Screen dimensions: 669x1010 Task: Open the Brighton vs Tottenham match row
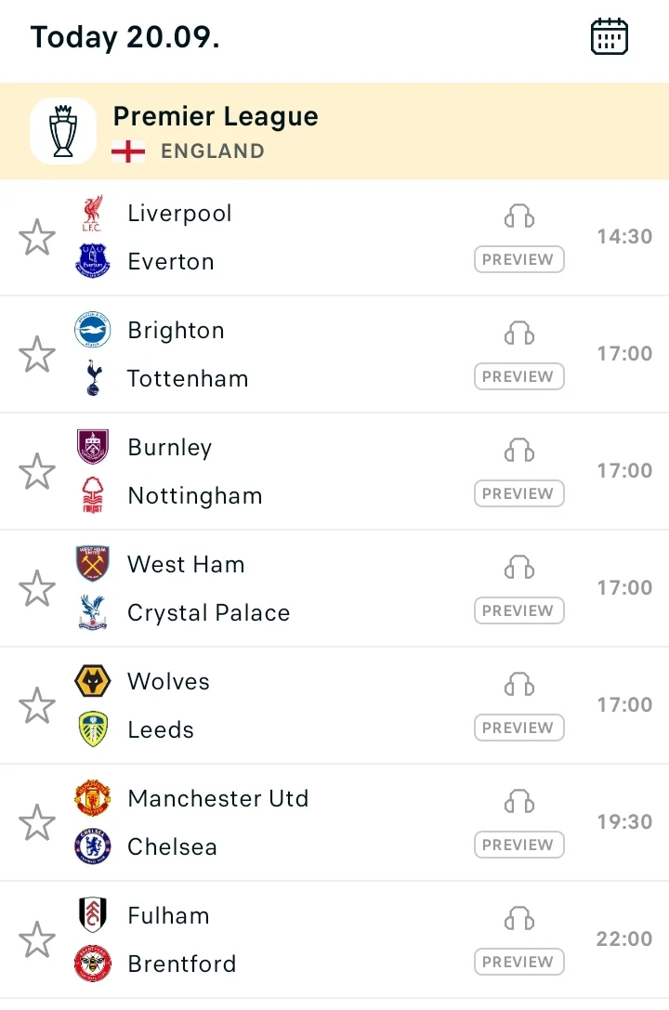[334, 354]
